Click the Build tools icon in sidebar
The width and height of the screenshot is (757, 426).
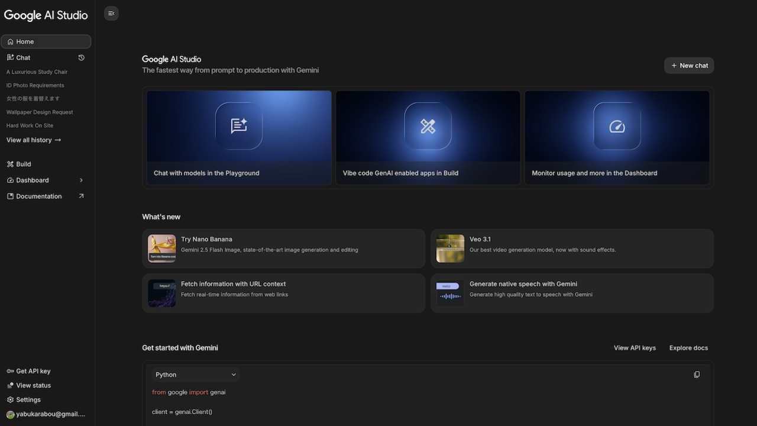(x=10, y=164)
